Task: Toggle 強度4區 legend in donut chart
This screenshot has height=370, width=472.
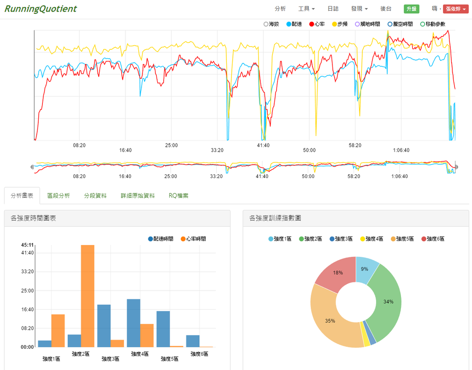Action: point(372,239)
